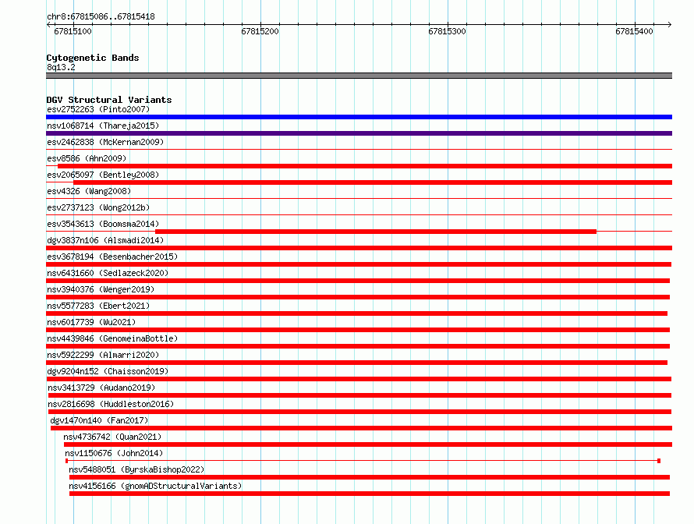The width and height of the screenshot is (694, 524).
Task: Open the esv4326 (Wang2008) variant label
Action: coord(89,191)
